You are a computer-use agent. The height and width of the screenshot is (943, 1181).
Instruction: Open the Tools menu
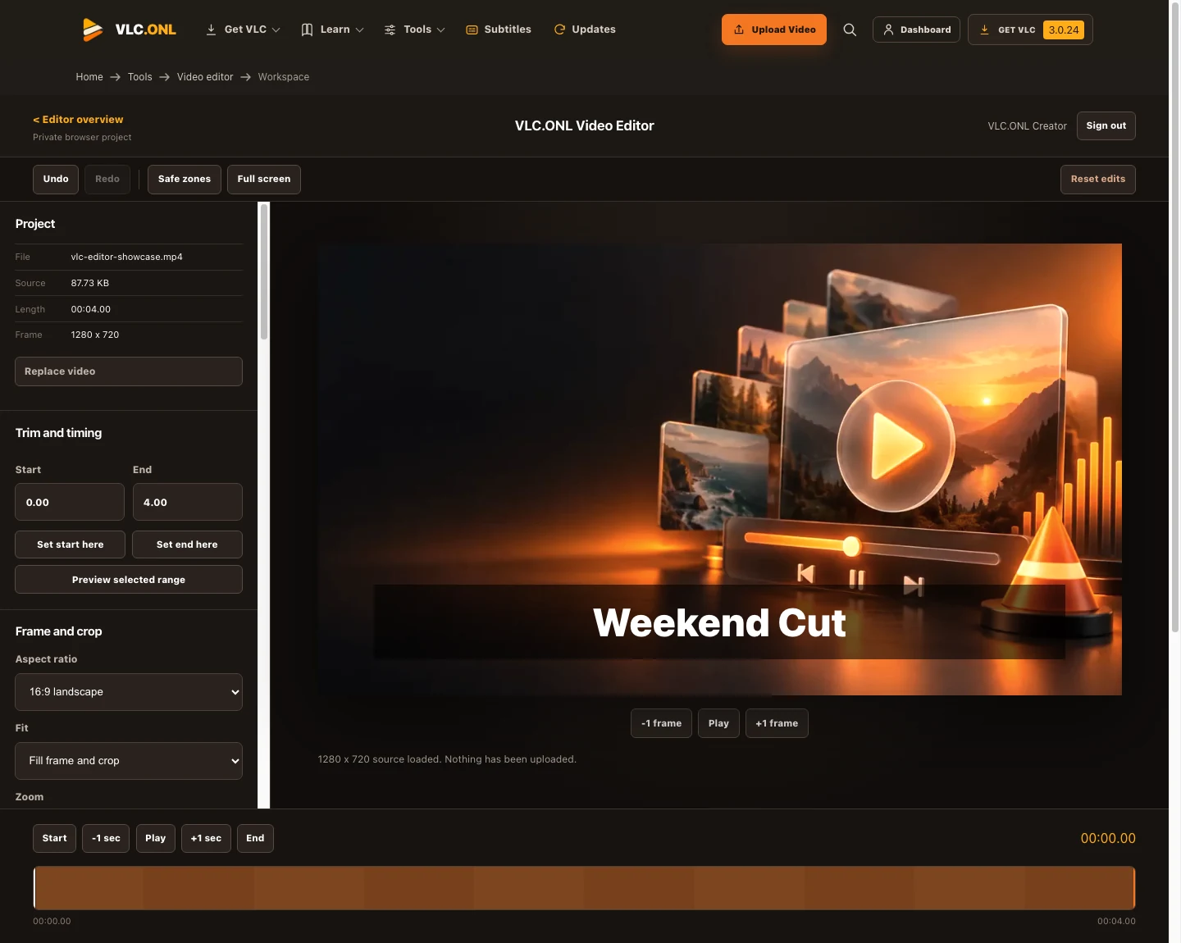point(415,30)
